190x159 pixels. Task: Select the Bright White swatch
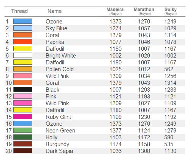click(x=23, y=55)
